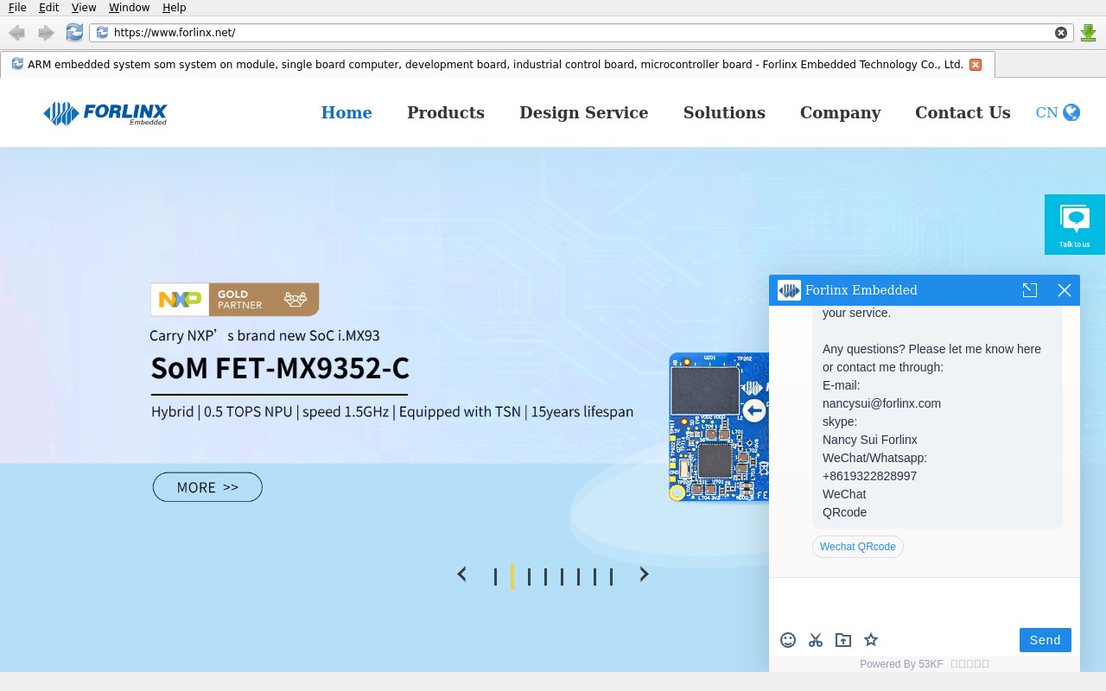The image size is (1106, 691).
Task: Click the +8619322828997 phone number
Action: 869,476
